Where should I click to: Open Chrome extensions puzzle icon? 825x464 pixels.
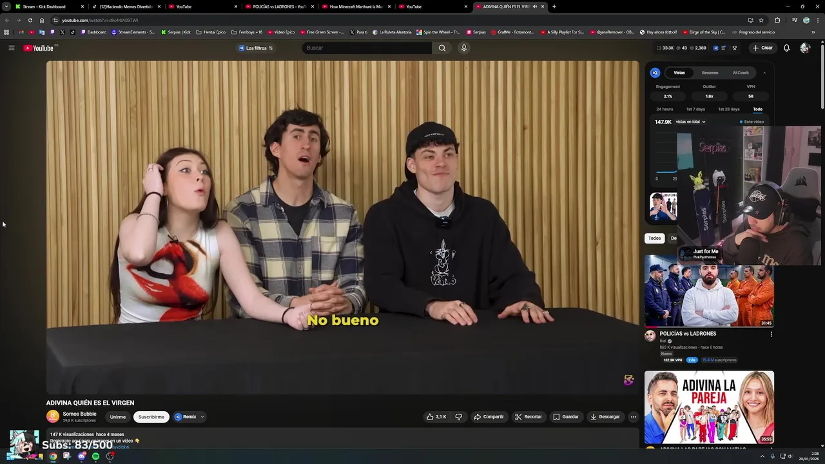(x=777, y=20)
